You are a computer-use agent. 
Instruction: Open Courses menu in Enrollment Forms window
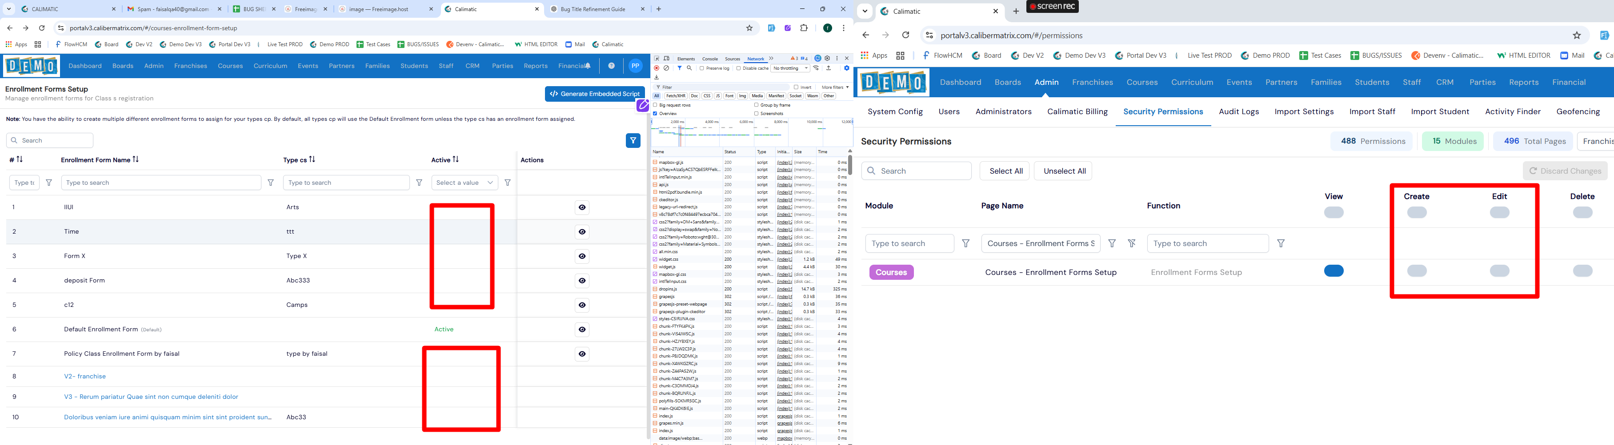point(230,66)
